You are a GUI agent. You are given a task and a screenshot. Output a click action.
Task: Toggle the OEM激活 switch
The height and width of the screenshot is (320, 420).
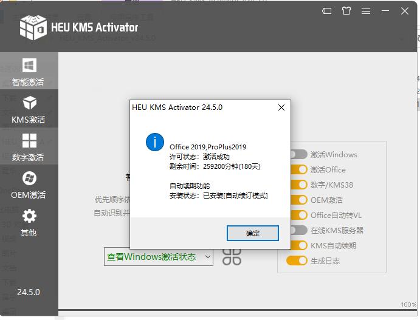coord(298,200)
